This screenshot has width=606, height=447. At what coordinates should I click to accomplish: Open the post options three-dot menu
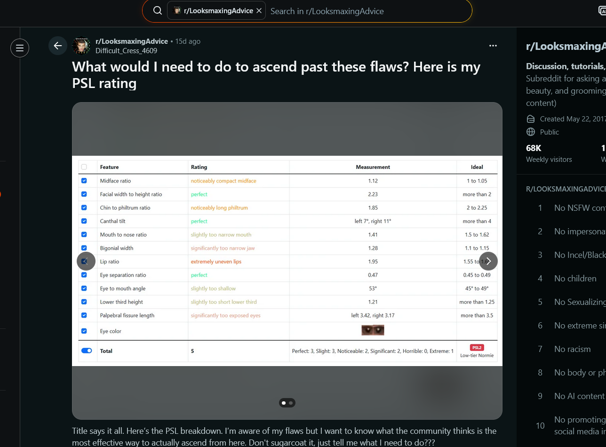click(x=493, y=46)
